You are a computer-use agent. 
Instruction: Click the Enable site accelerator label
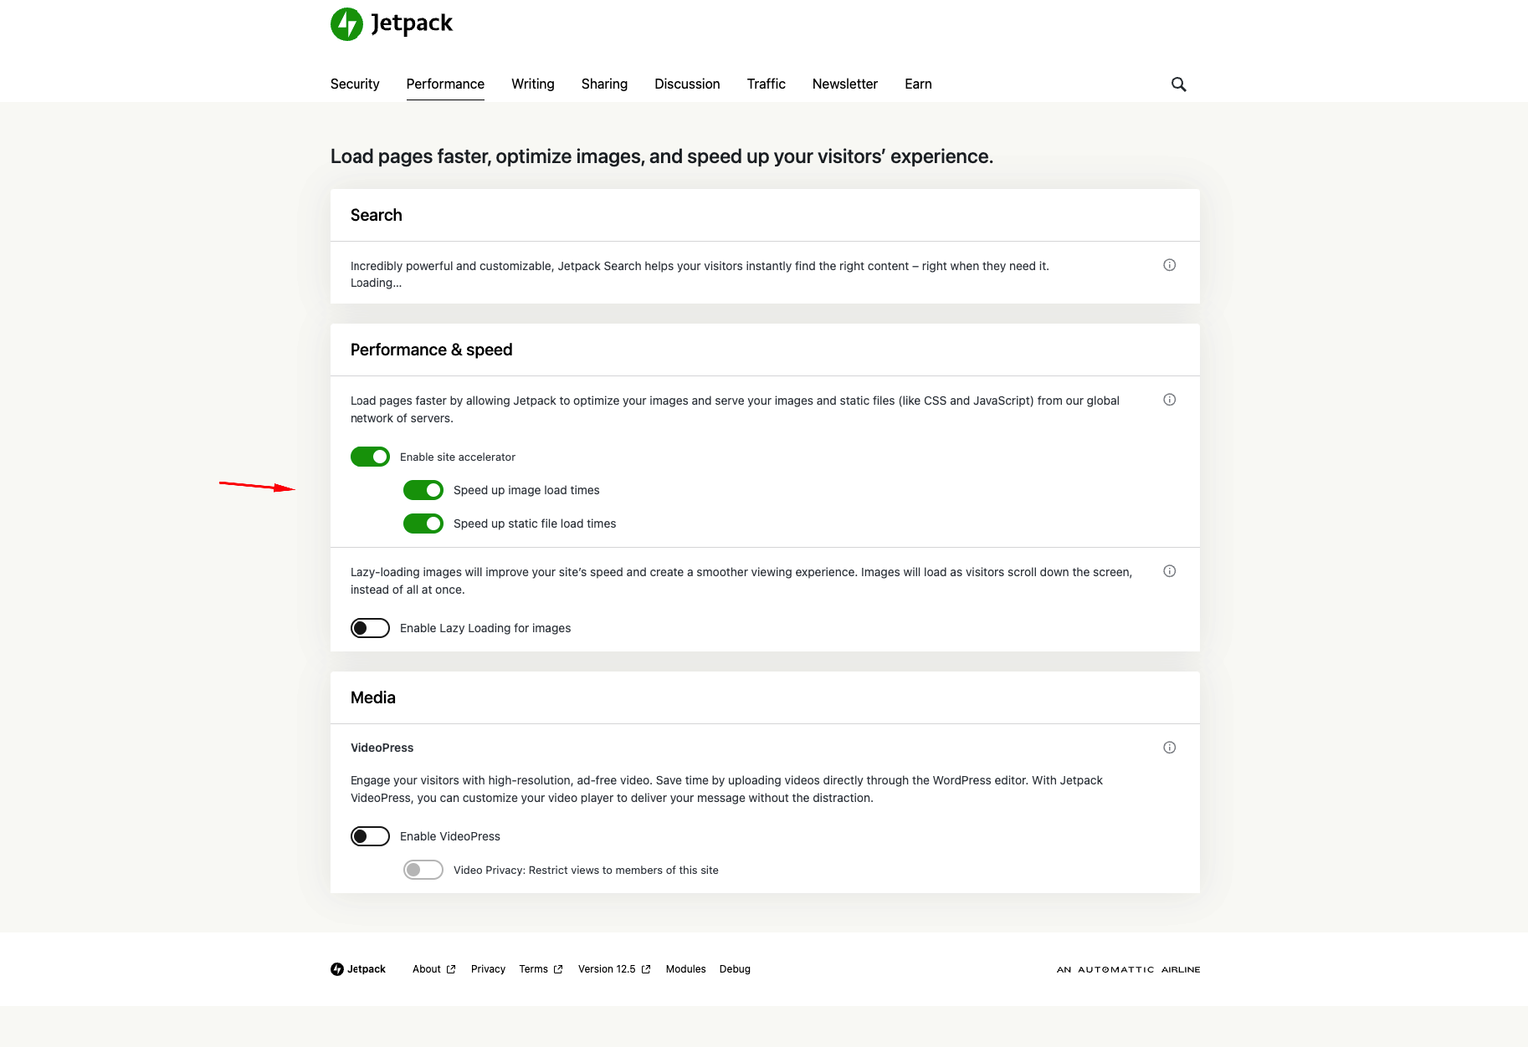(458, 457)
